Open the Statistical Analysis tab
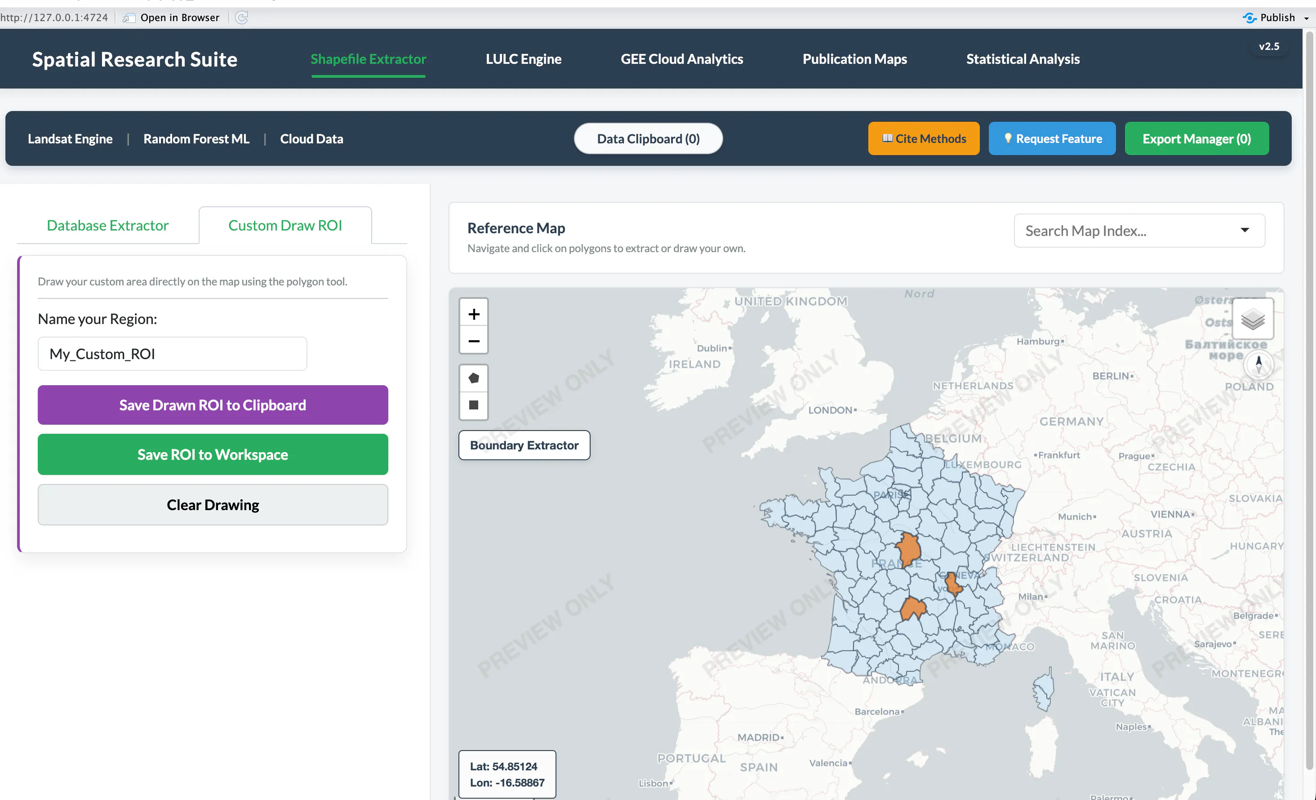The image size is (1316, 800). [x=1023, y=59]
